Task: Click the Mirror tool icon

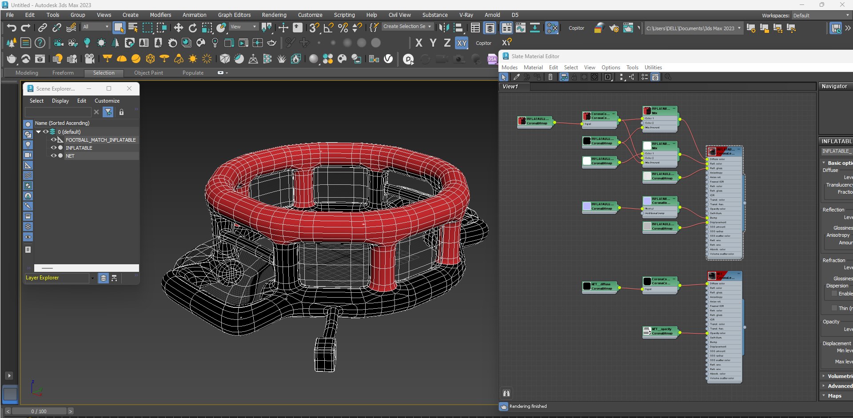Action: pos(444,28)
